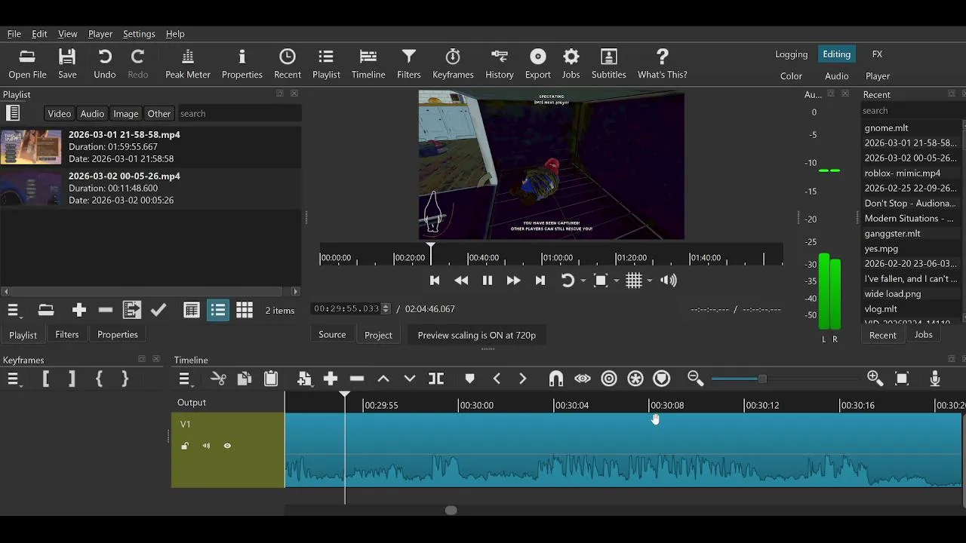Zoom out the timeline with magnifier minus
The width and height of the screenshot is (966, 543).
point(695,379)
